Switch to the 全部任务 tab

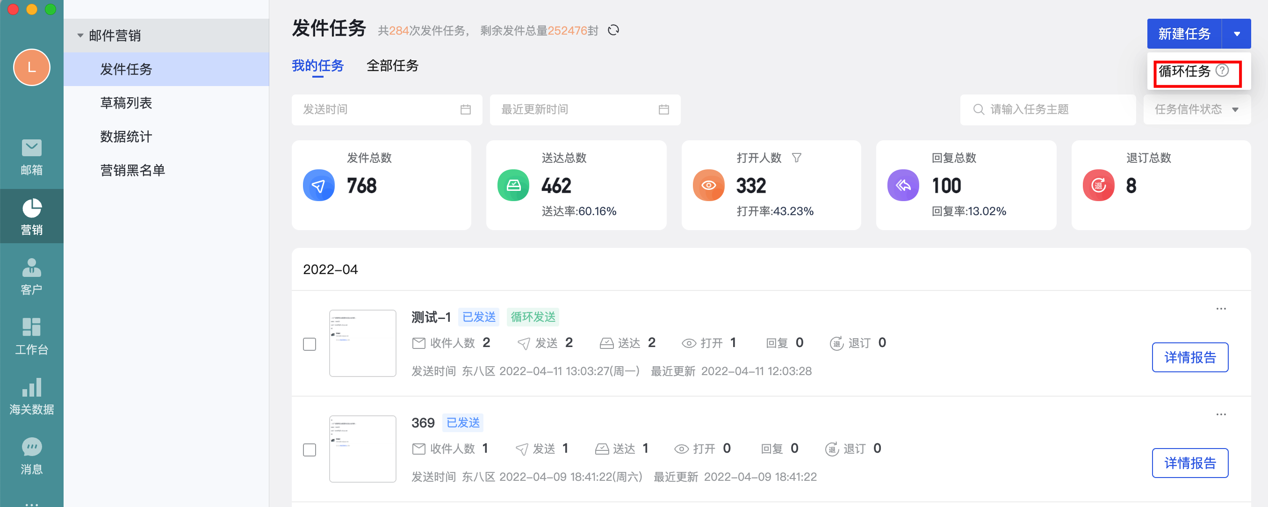[x=392, y=65]
